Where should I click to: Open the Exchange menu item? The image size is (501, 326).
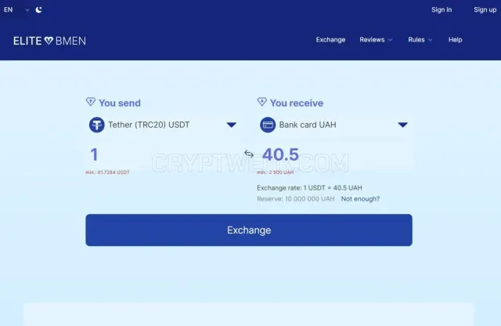point(330,40)
